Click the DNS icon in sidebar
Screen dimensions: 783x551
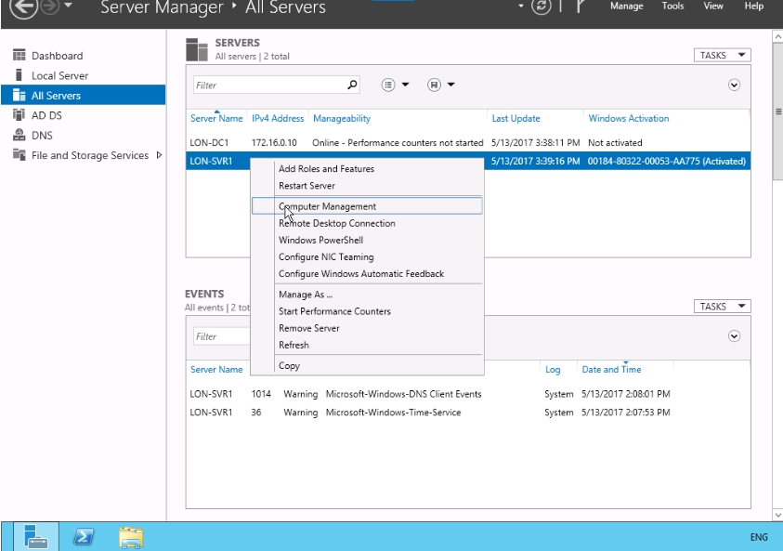point(19,135)
